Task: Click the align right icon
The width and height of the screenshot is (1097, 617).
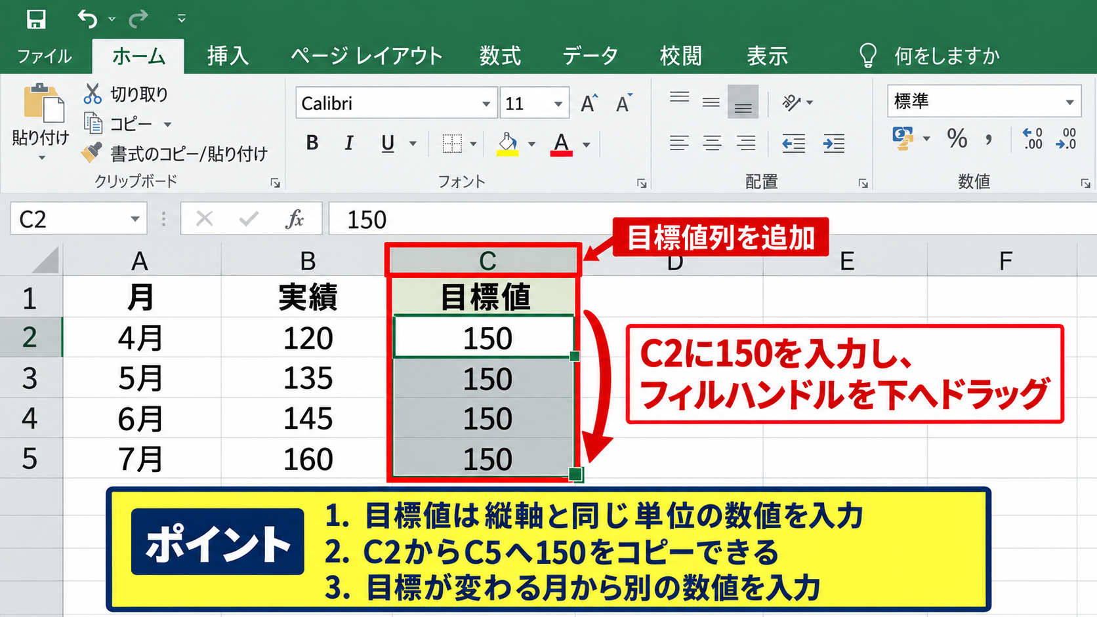Action: (x=745, y=143)
